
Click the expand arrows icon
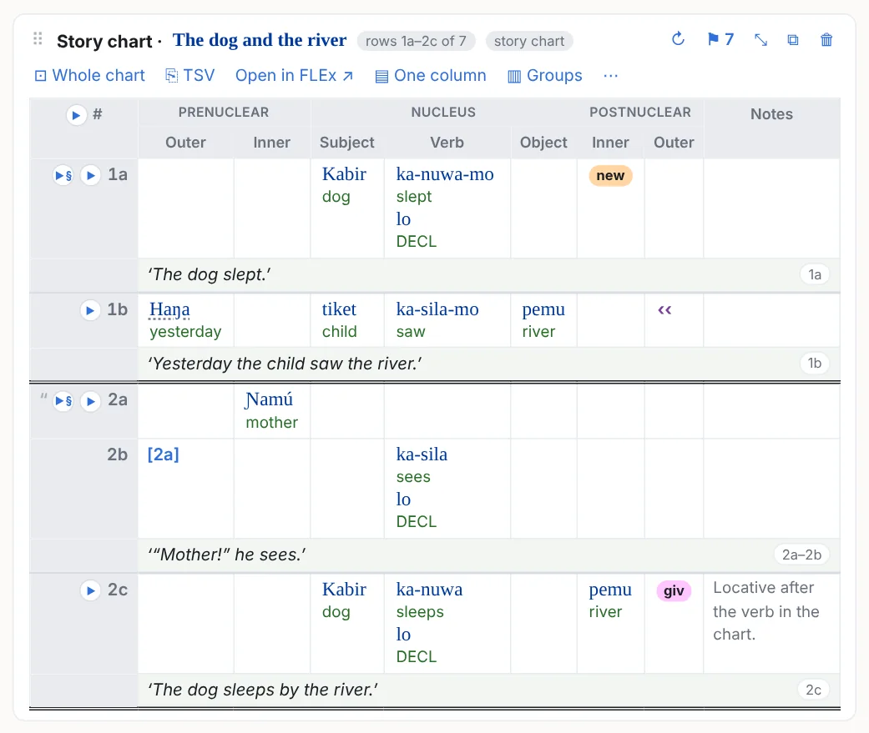coord(761,40)
